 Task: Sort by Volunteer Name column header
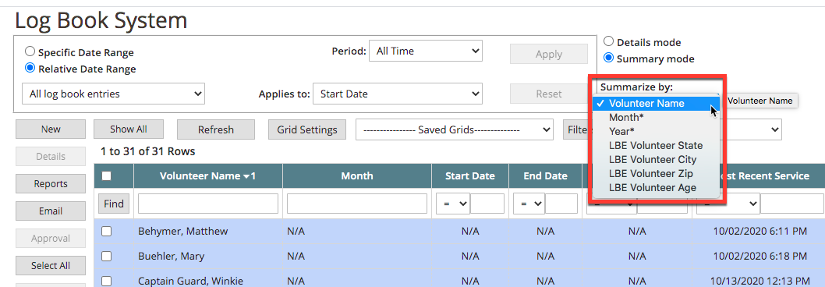click(x=208, y=176)
